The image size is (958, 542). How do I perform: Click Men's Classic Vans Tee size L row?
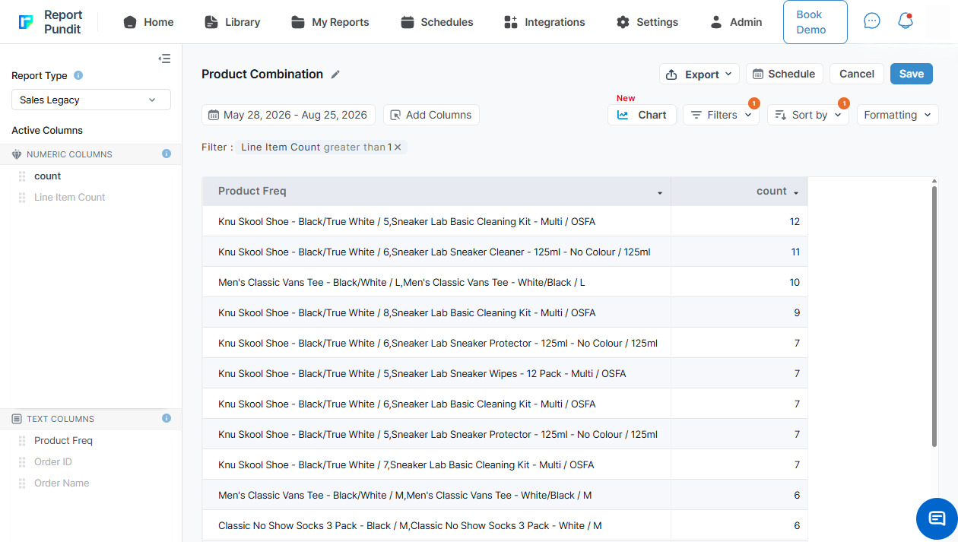505,282
